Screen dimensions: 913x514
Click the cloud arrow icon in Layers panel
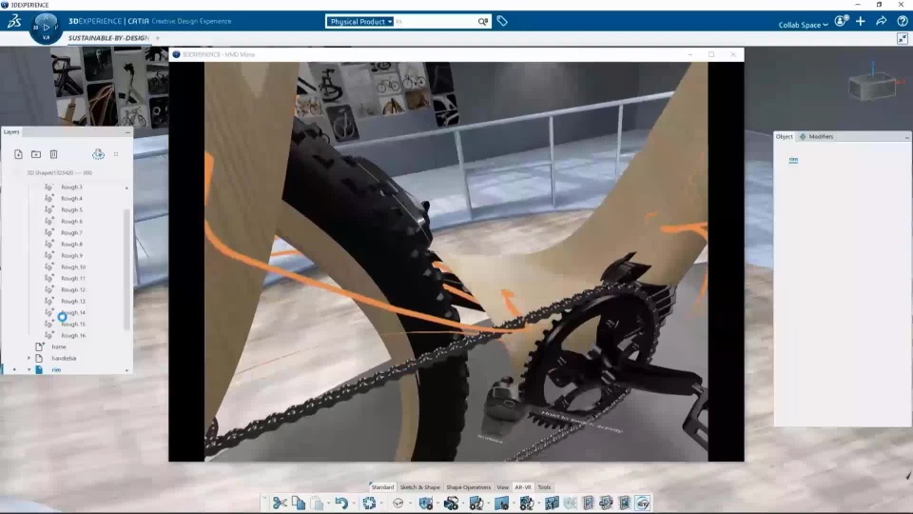(x=98, y=154)
